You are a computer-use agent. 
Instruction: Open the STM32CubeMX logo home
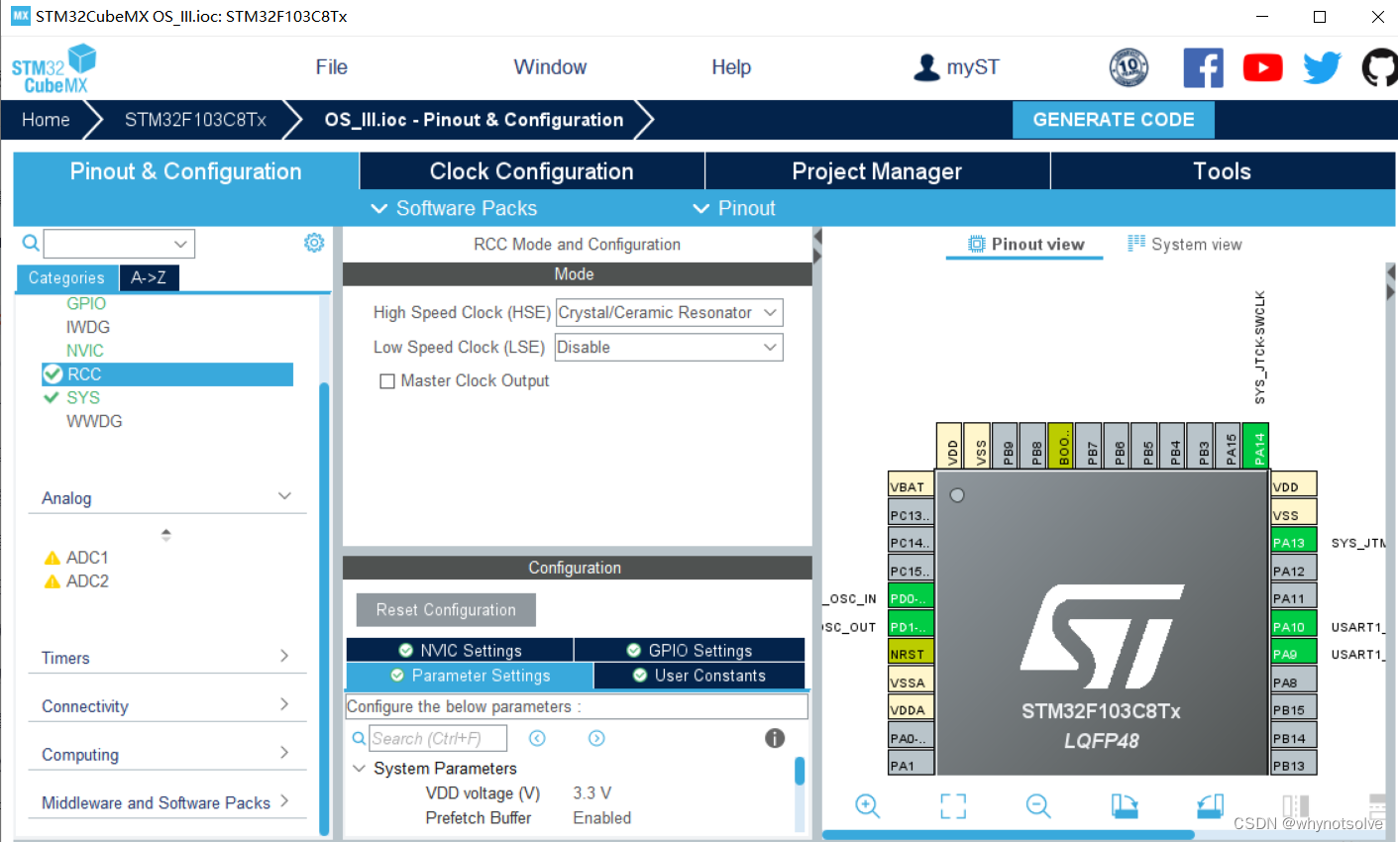tap(54, 68)
